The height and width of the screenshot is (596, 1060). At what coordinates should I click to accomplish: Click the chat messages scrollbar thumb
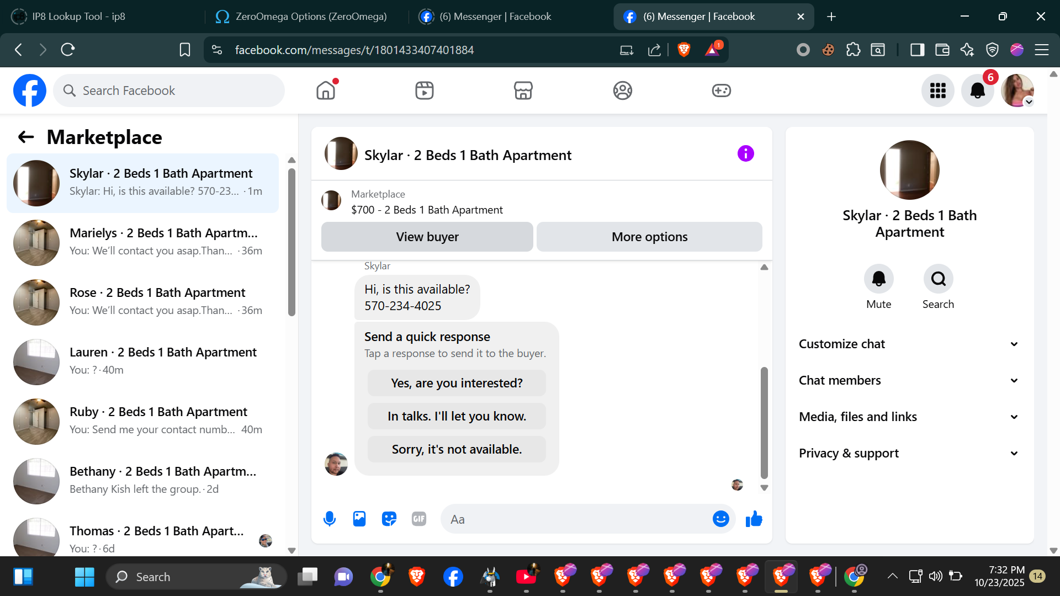pos(764,422)
